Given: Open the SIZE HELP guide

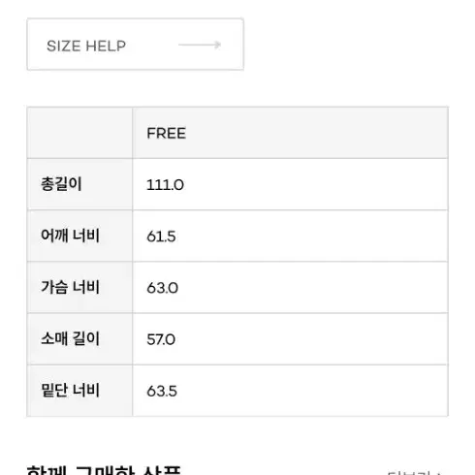Looking at the screenshot, I should 135,45.
